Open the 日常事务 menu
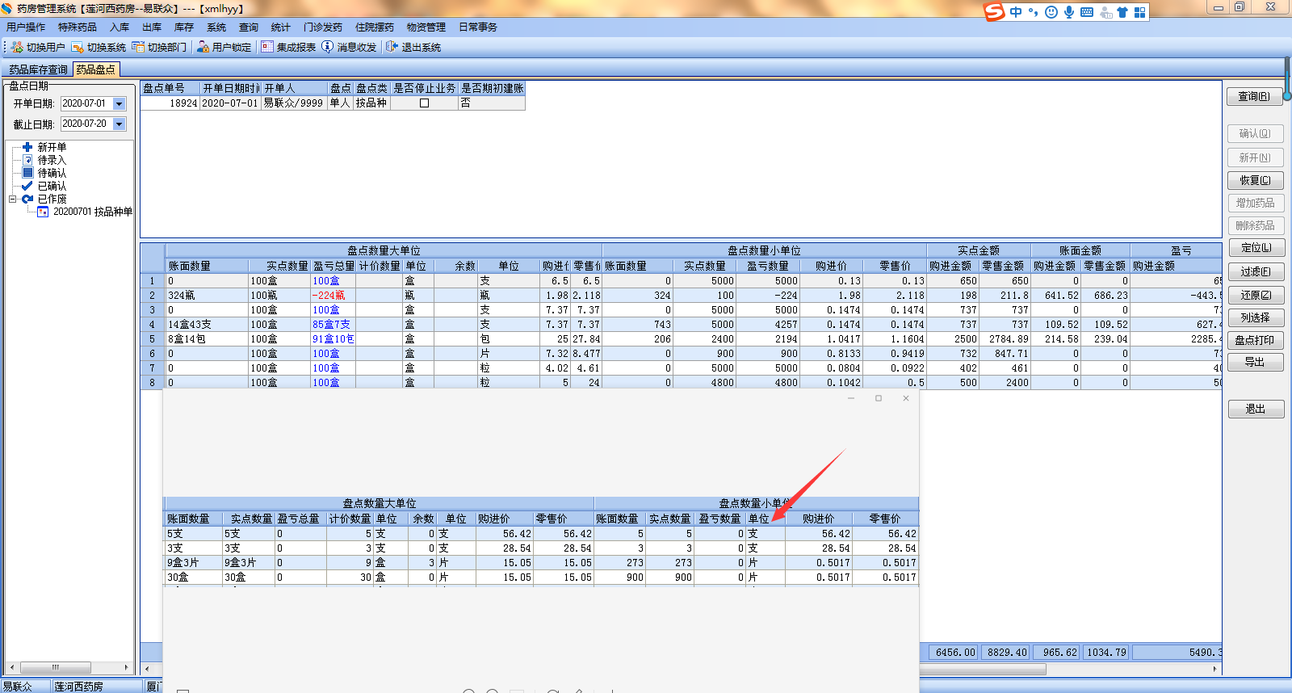1292x693 pixels. coord(478,27)
